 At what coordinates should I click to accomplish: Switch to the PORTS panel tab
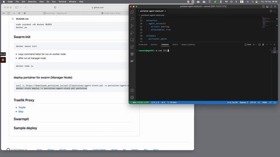coord(175,44)
